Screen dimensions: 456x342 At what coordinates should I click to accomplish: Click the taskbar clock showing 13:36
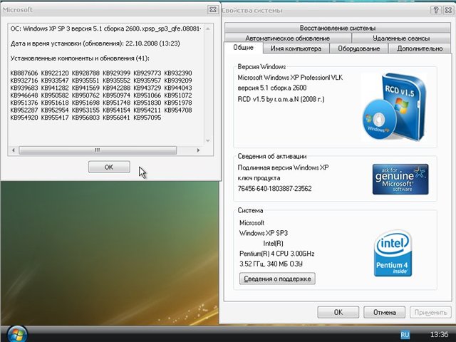439,334
